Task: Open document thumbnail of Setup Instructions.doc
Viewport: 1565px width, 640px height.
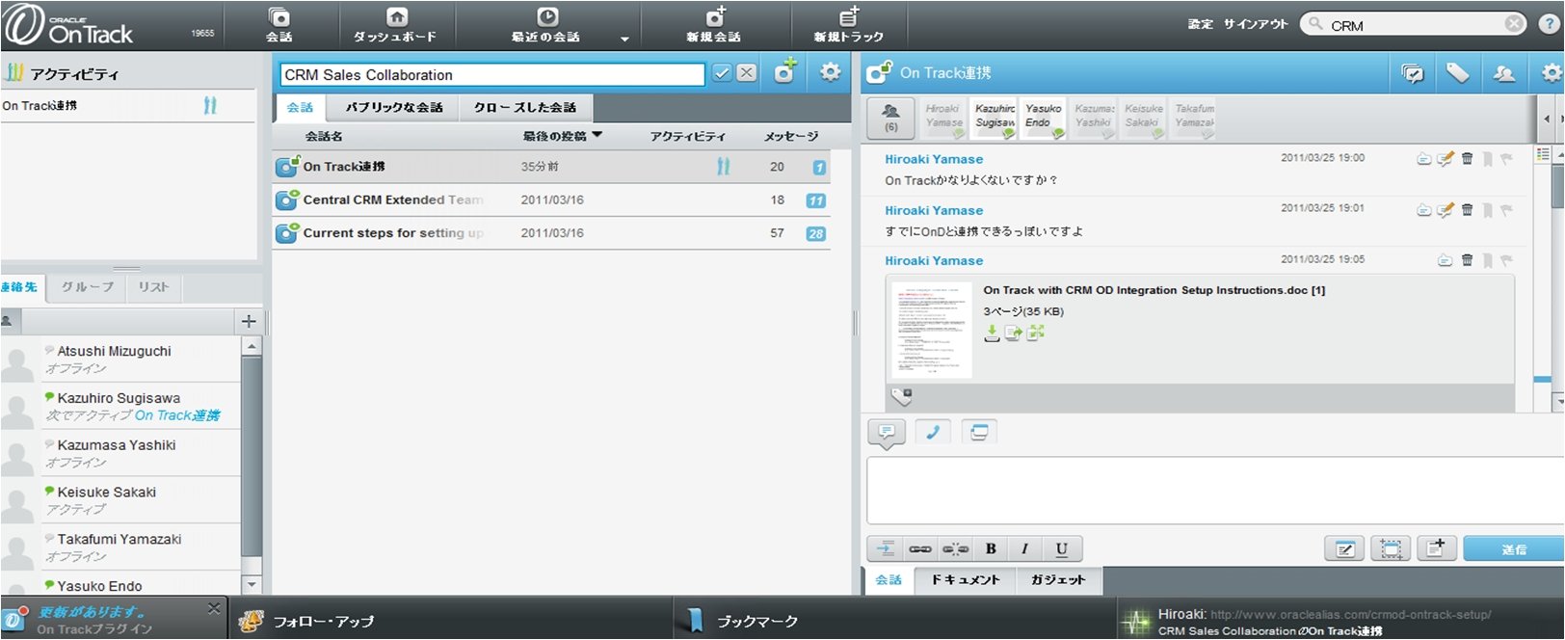Action: (931, 329)
